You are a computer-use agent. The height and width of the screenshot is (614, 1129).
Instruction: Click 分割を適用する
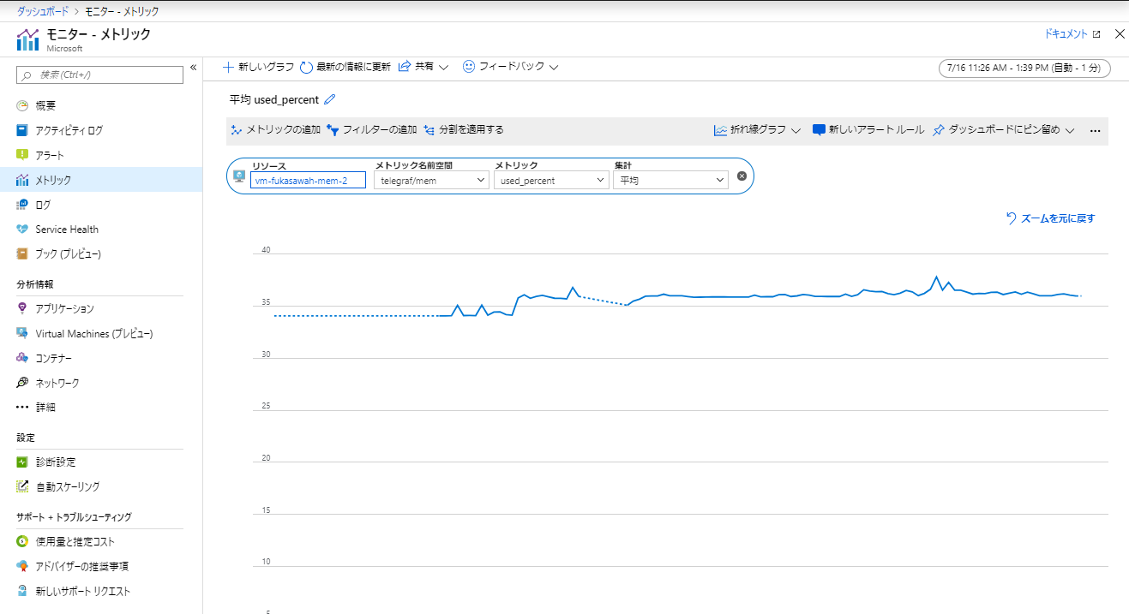pyautogui.click(x=464, y=130)
